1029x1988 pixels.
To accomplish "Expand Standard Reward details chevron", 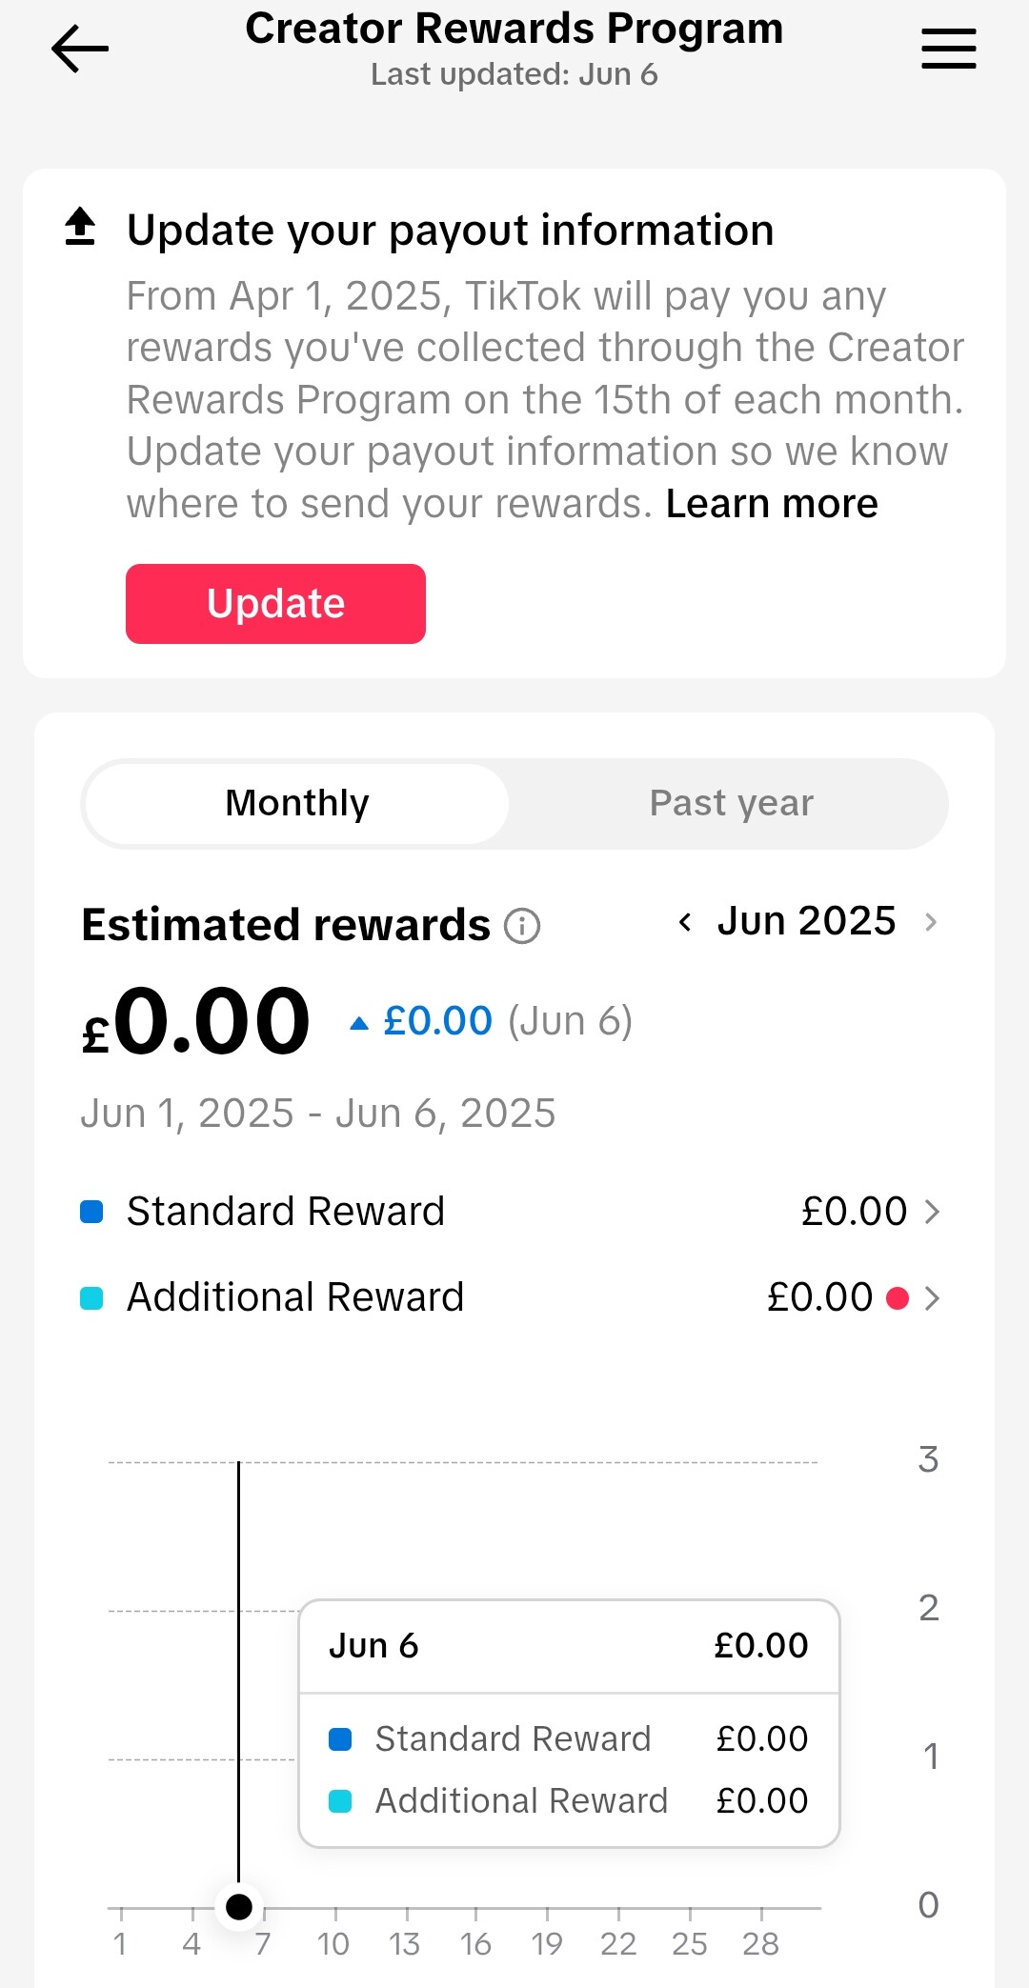I will pyautogui.click(x=932, y=1212).
